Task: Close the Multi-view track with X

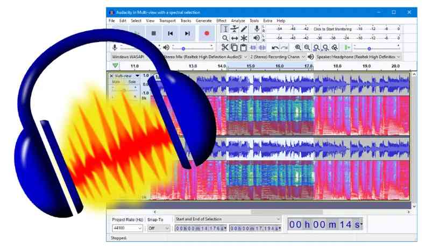Action: 111,76
